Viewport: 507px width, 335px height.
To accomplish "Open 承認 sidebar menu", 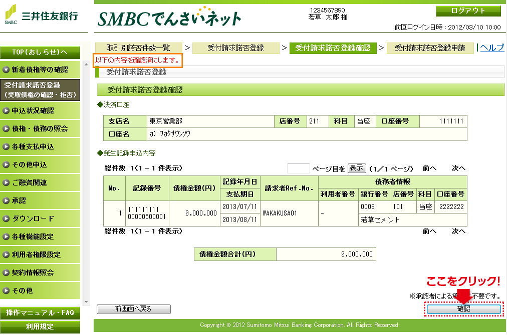I will [x=40, y=200].
